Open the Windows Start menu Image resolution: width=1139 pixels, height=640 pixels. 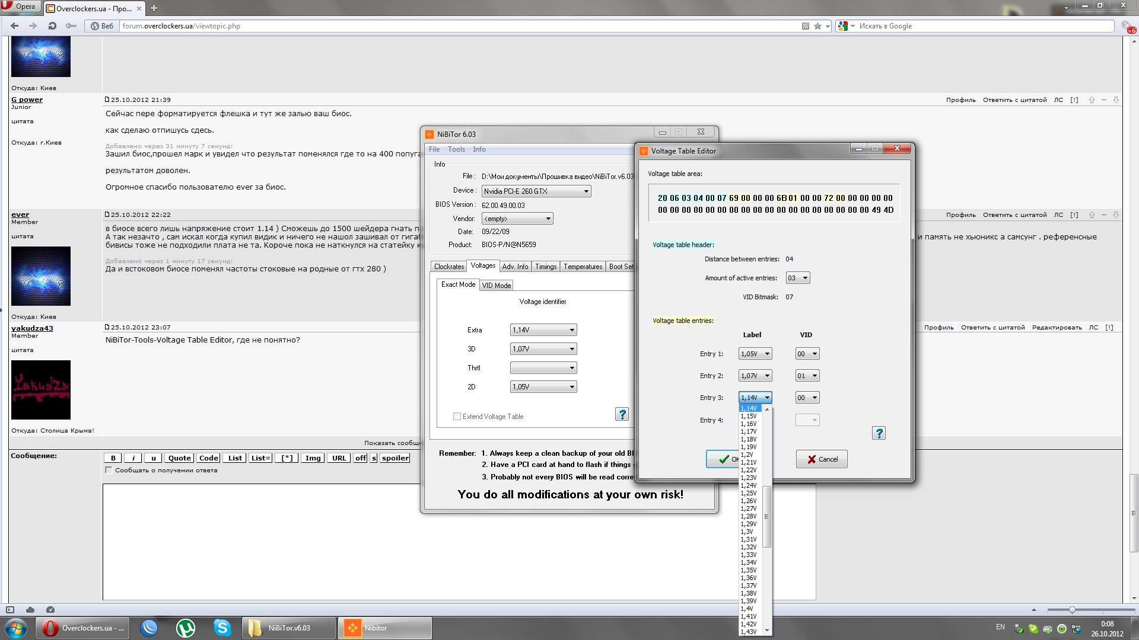point(16,628)
